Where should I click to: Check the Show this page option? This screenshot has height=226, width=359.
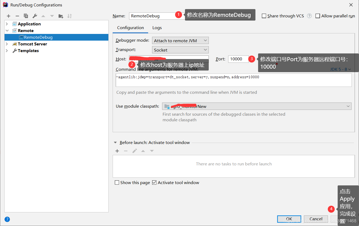pyautogui.click(x=117, y=183)
